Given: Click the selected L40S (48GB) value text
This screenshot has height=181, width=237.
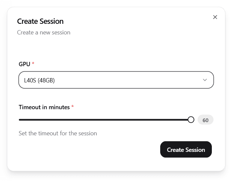Looking at the screenshot, I should [39, 80].
